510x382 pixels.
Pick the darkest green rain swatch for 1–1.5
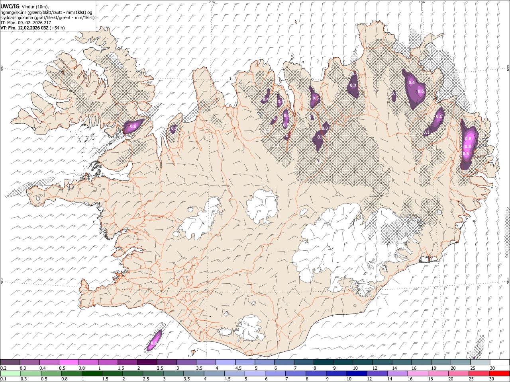(92, 373)
